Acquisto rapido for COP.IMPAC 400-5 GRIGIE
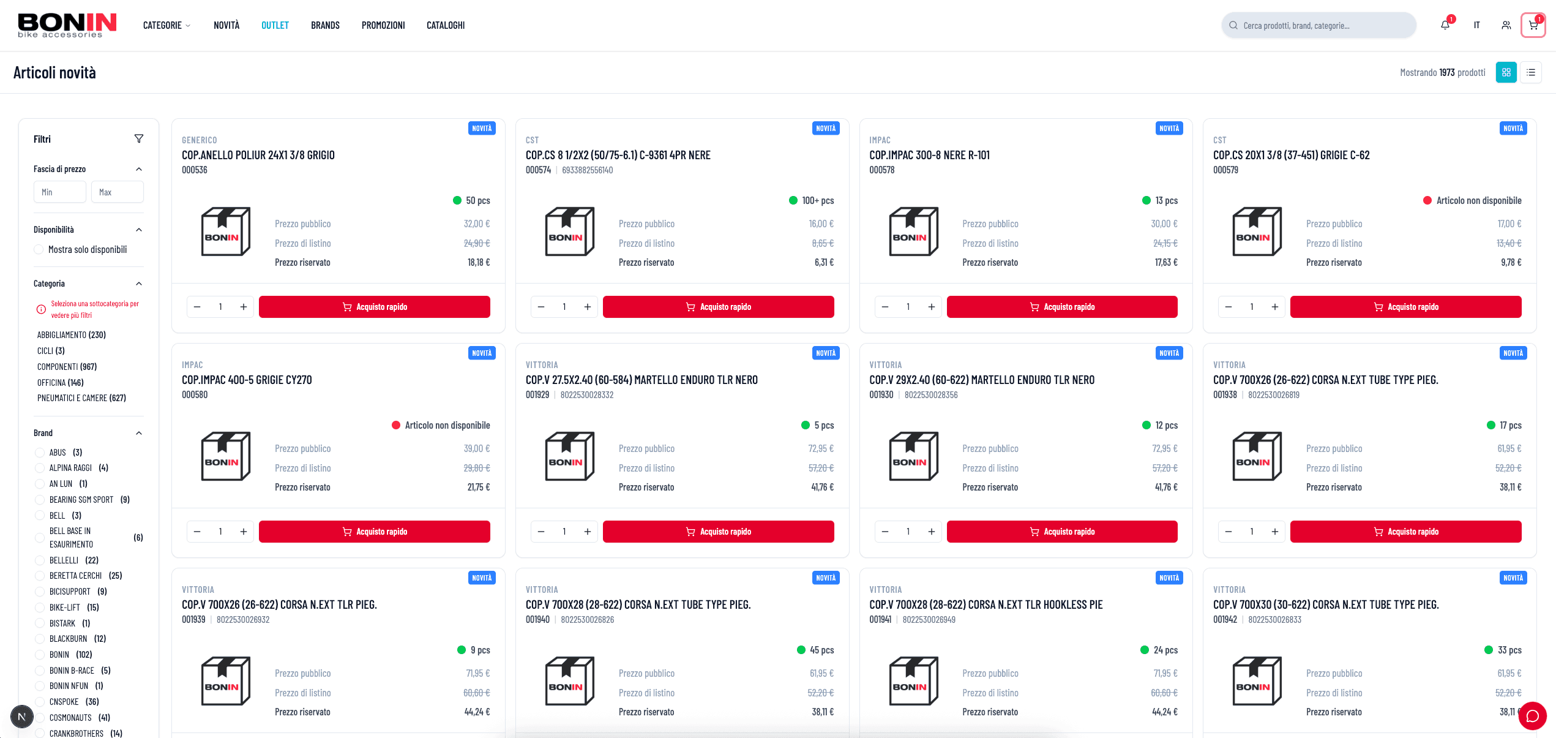 coord(374,532)
